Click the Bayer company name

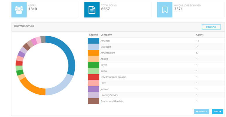click(104, 65)
